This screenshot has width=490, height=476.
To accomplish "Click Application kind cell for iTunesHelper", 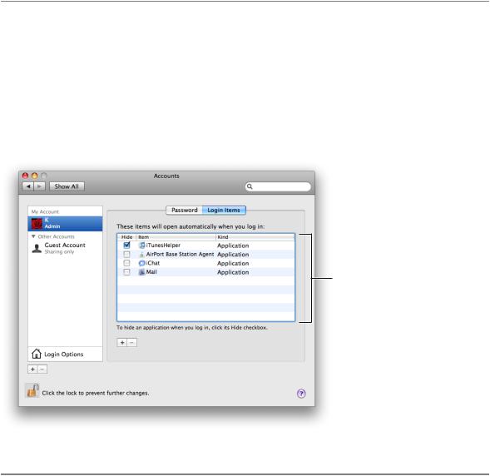I will coord(233,245).
